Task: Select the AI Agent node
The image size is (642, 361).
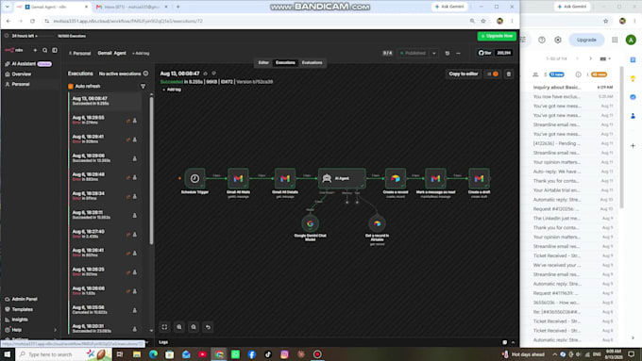Action: (x=342, y=178)
